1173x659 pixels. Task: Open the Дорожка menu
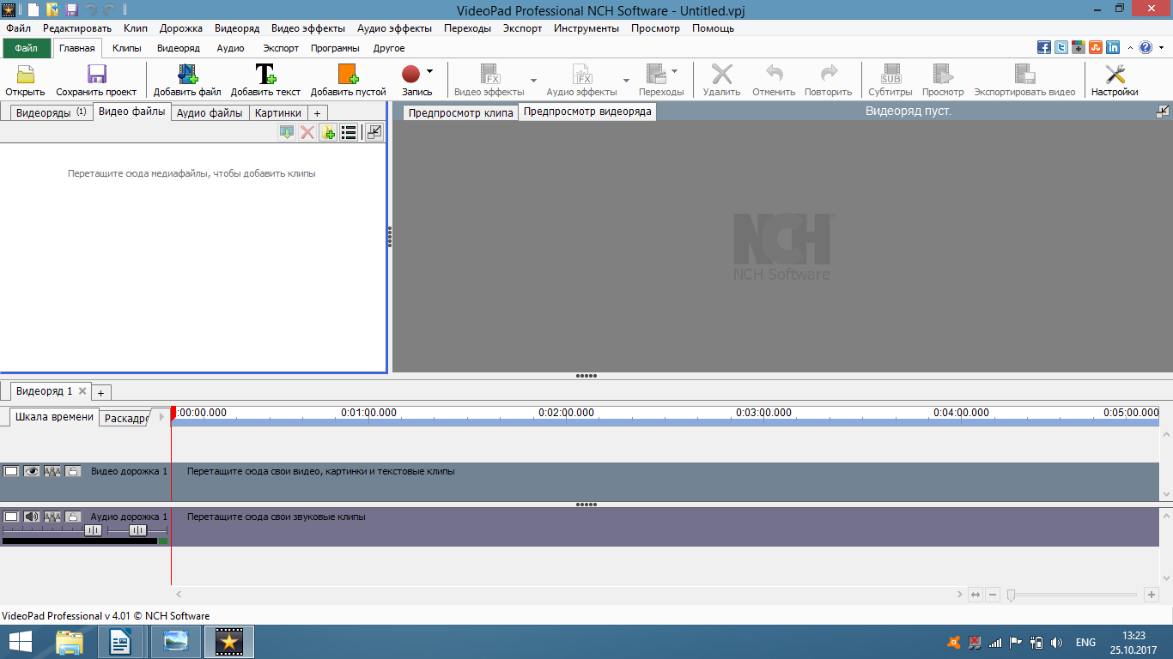pos(181,28)
